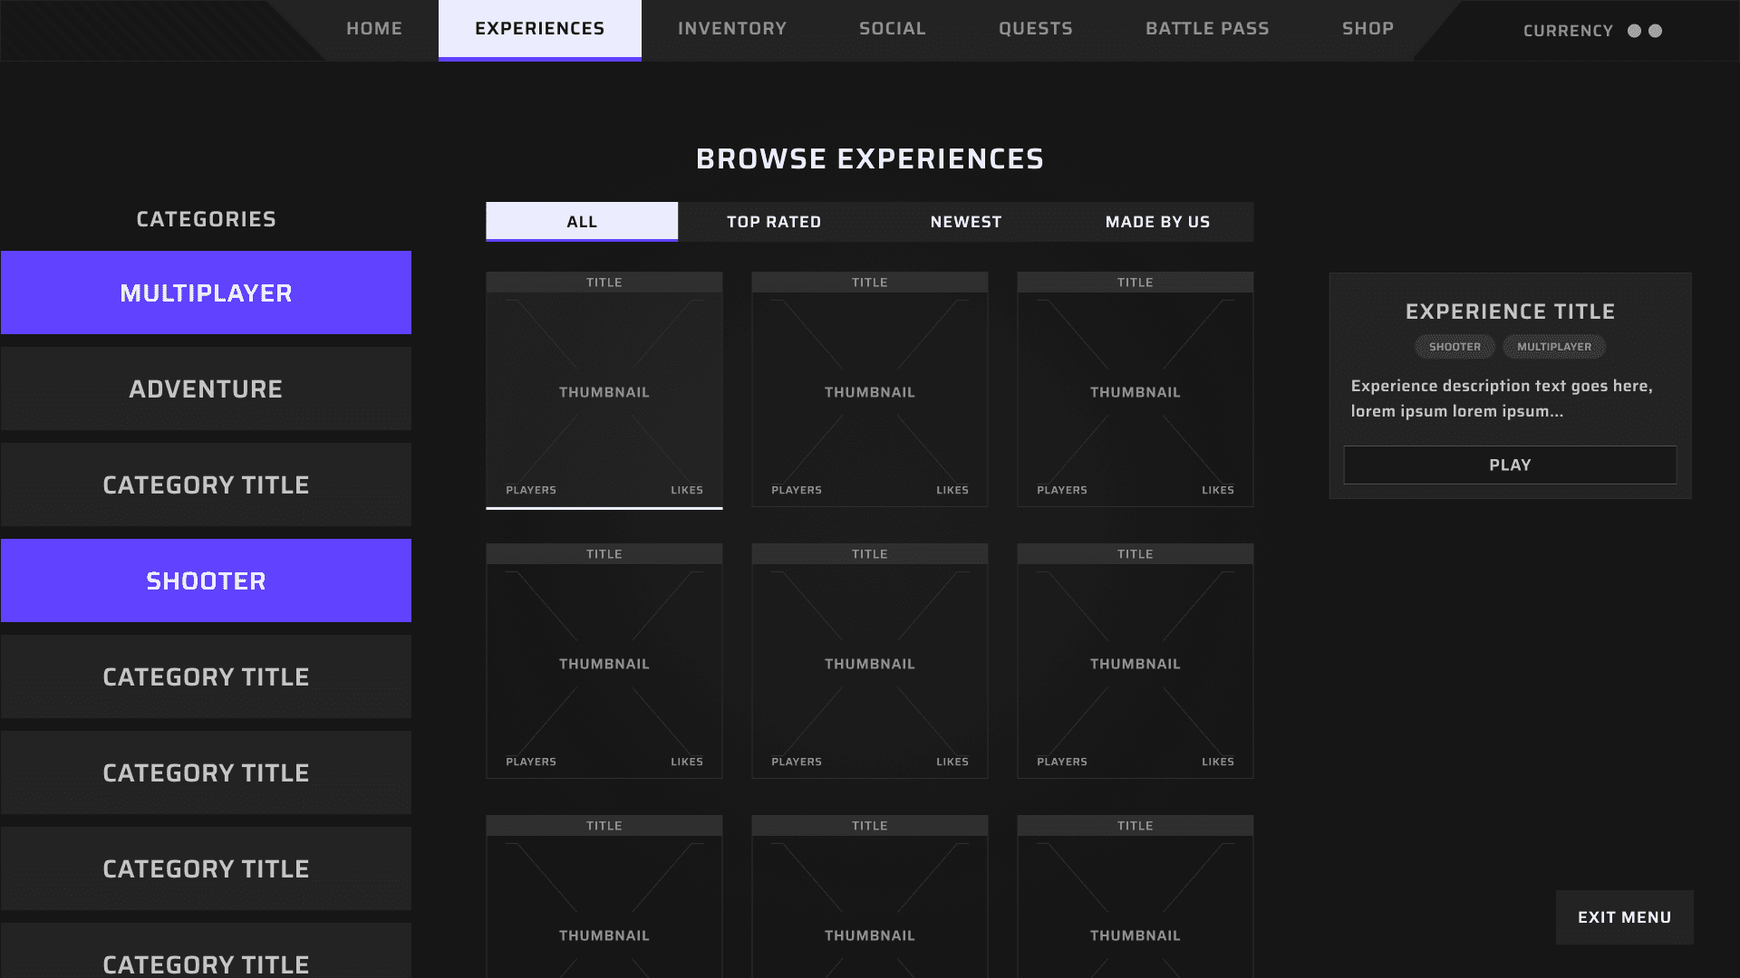Toggle the Multiplayer category filter
Screen dimensions: 1740x978
206,292
